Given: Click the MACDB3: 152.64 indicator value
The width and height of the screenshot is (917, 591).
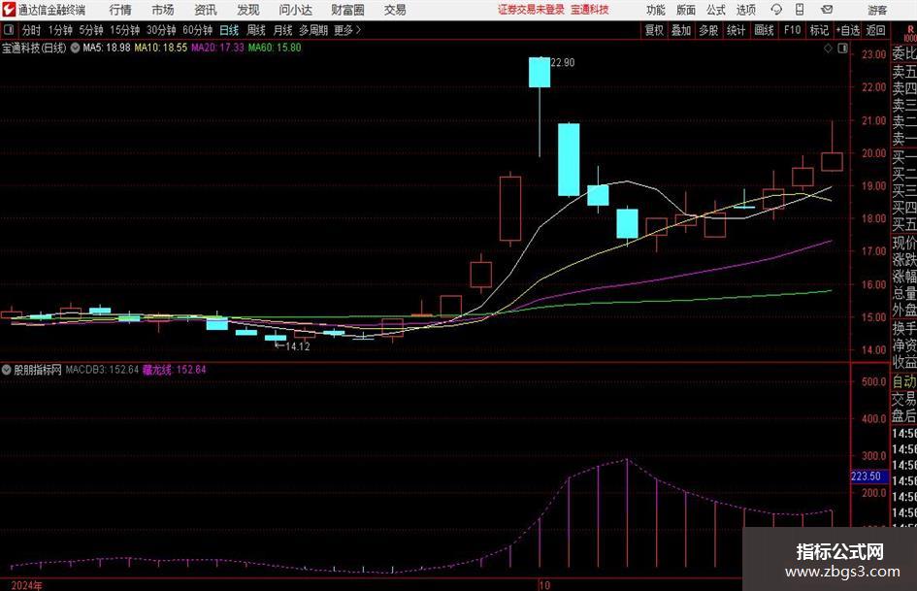Looking at the screenshot, I should (102, 370).
